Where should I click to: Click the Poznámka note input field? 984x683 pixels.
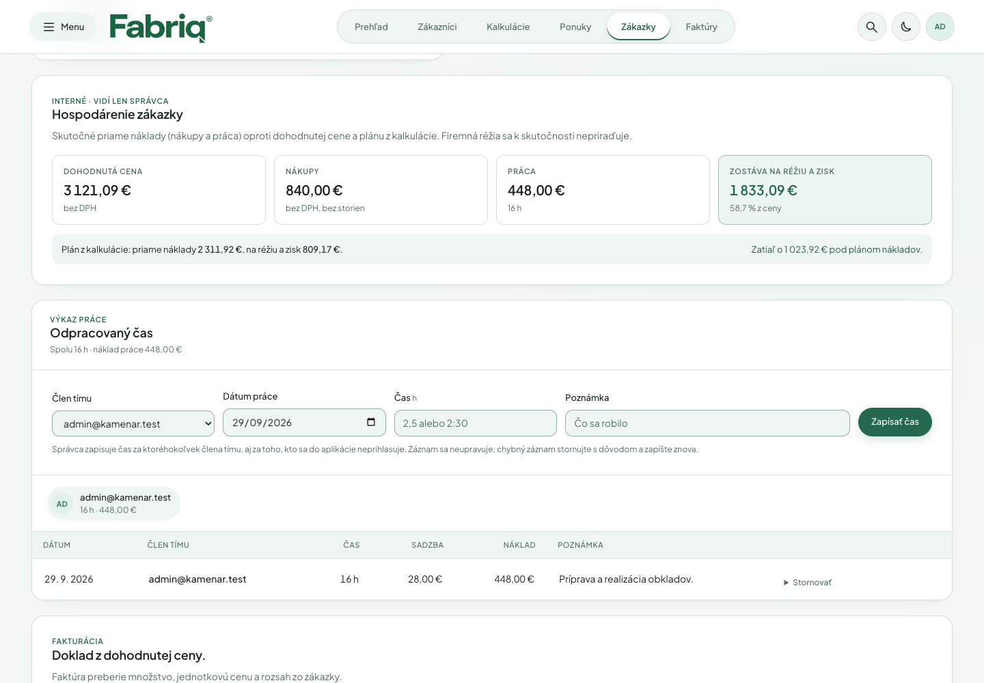pos(707,423)
